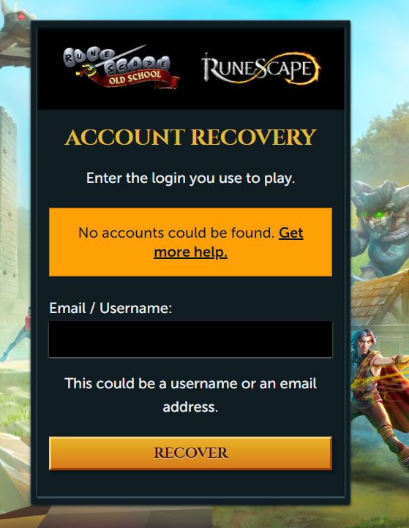409x528 pixels.
Task: Click the username or email hint text
Action: coord(190,395)
